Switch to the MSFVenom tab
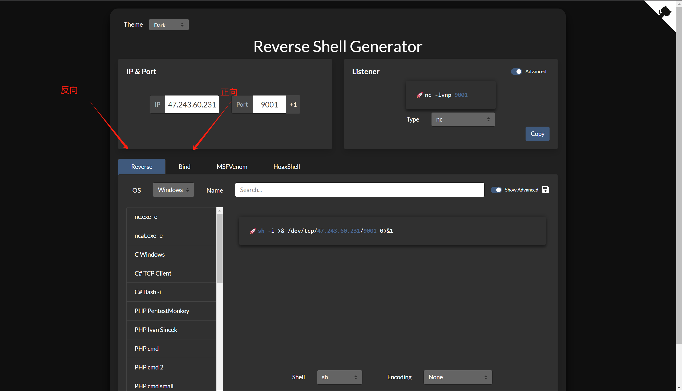Image resolution: width=682 pixels, height=391 pixels. tap(232, 167)
